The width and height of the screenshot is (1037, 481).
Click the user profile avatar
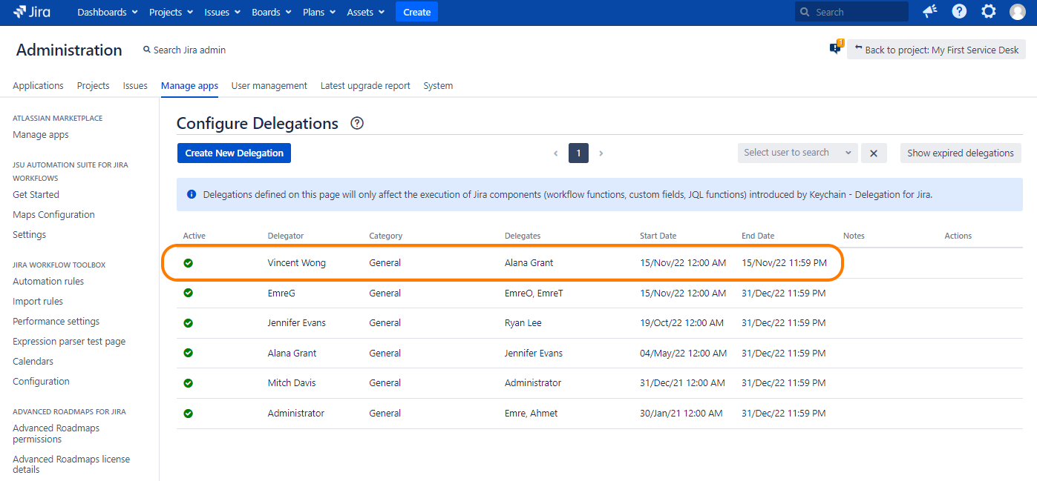(x=1017, y=12)
